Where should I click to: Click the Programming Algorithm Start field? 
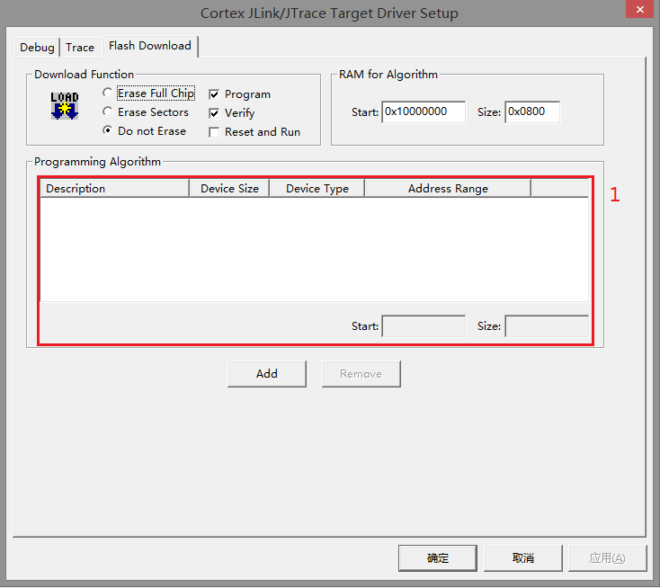click(424, 326)
